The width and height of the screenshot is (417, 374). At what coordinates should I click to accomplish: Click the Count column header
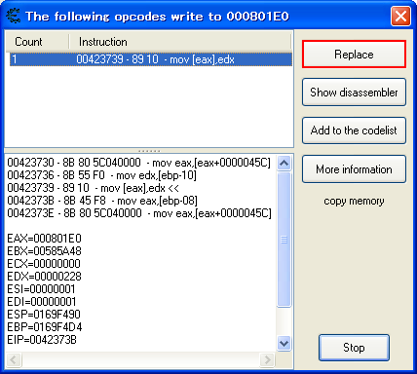pos(37,42)
